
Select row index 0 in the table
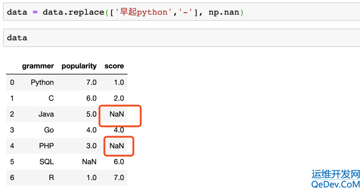12,82
